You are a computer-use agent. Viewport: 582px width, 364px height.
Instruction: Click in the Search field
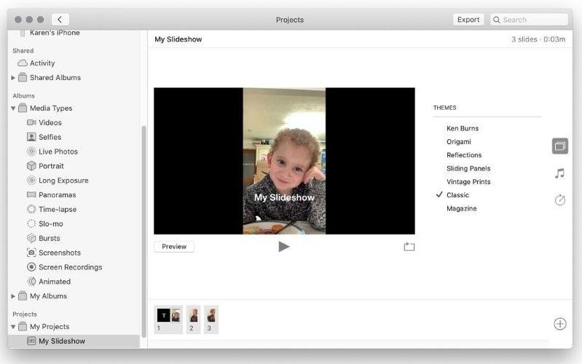tap(530, 20)
